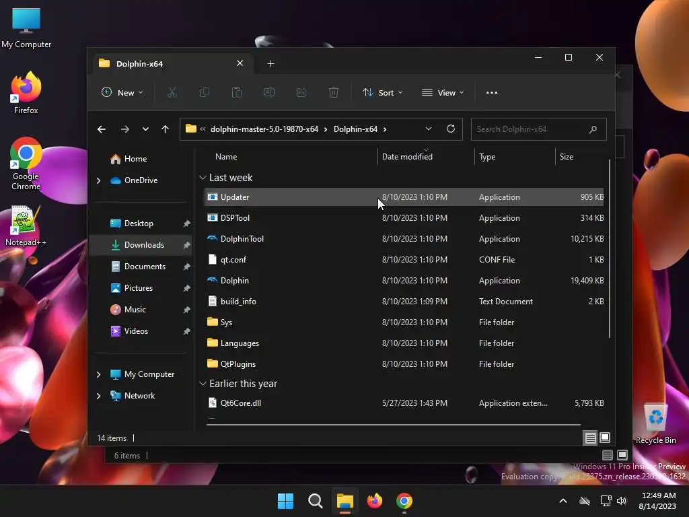Switch to details view layout icon
689x517 pixels.
click(x=590, y=438)
